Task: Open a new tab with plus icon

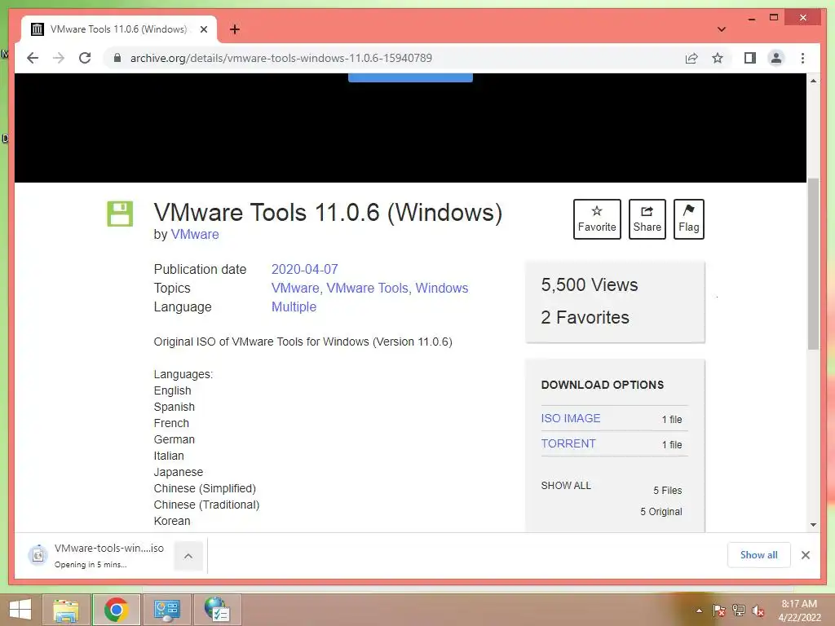Action: (x=235, y=29)
